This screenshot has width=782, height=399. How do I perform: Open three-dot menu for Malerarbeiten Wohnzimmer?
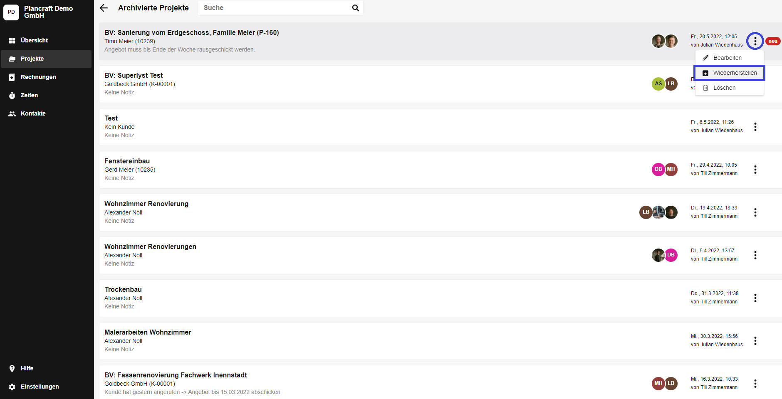pyautogui.click(x=755, y=341)
